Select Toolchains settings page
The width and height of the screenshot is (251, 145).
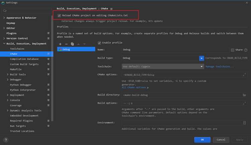pyautogui.click(x=17, y=49)
